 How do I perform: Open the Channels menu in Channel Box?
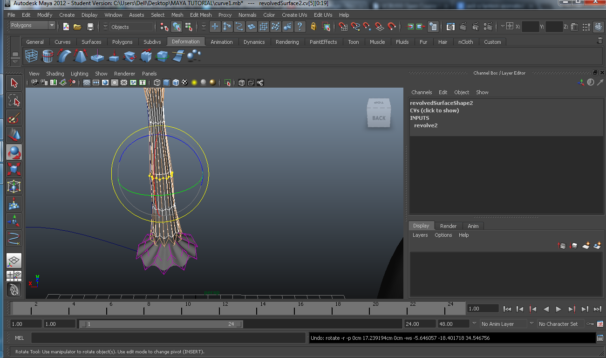[x=422, y=92]
